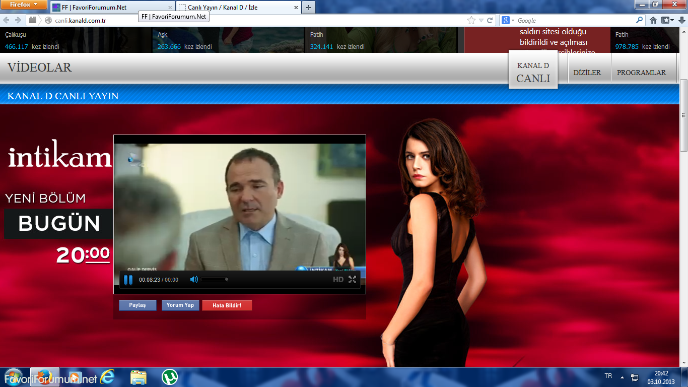
Task: Open a new tab with plus button
Action: [309, 7]
